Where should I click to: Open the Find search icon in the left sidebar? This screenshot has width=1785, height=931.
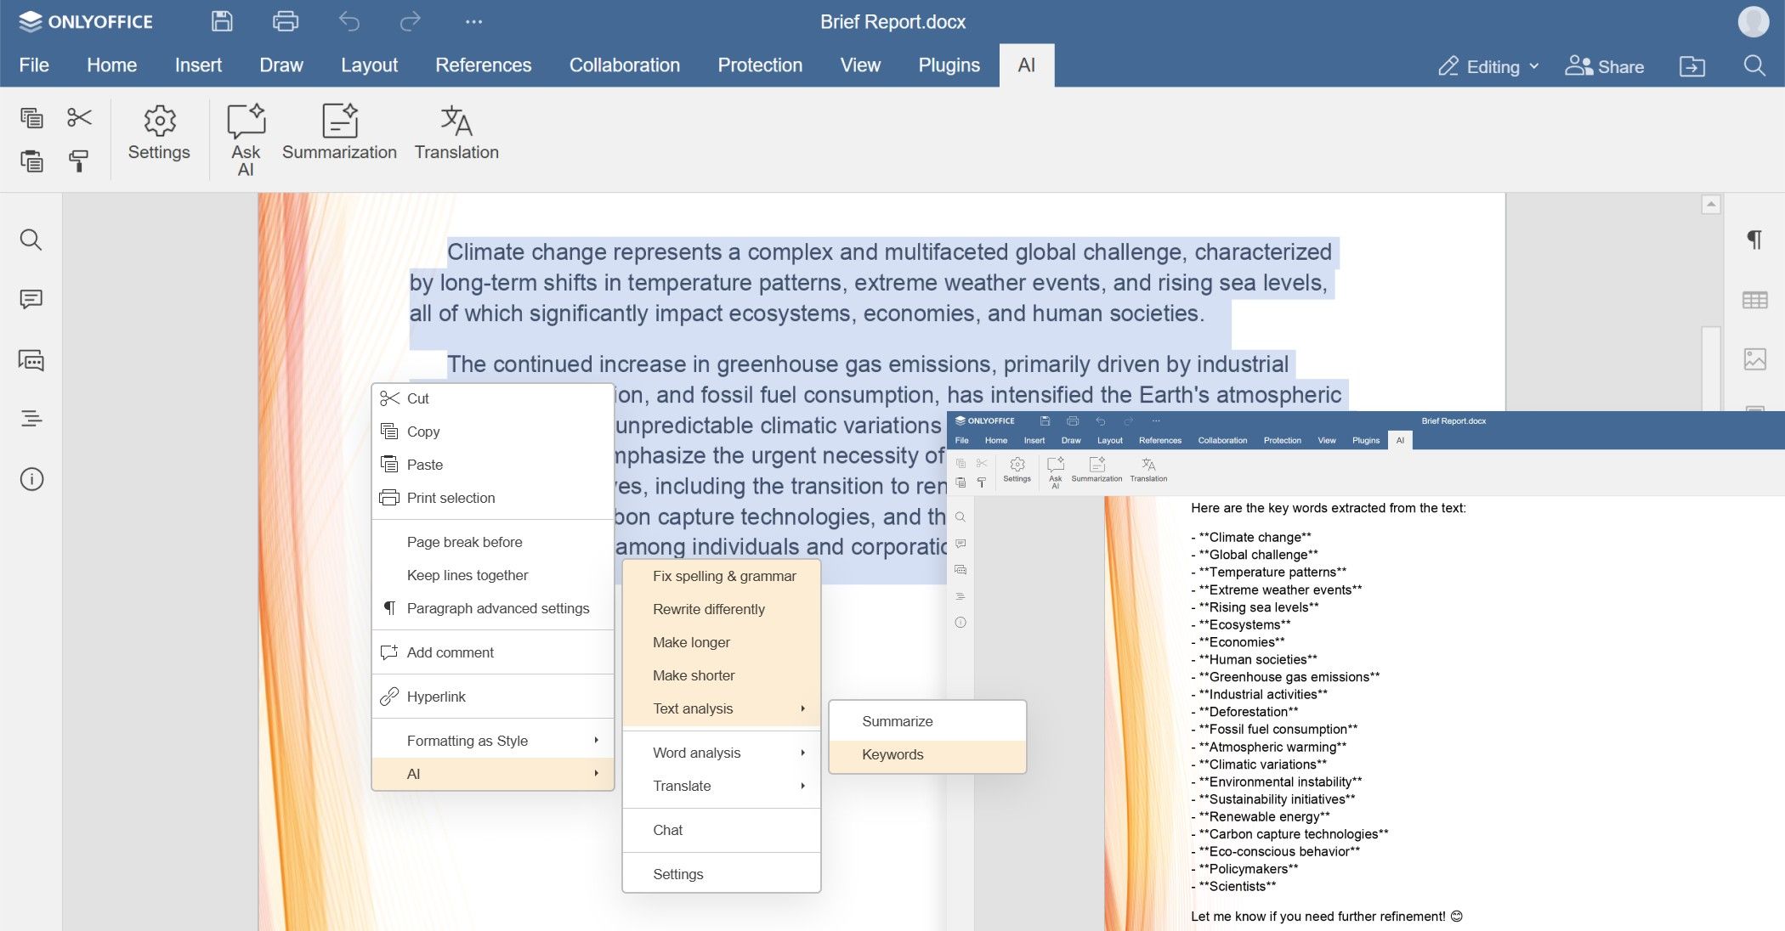coord(31,240)
